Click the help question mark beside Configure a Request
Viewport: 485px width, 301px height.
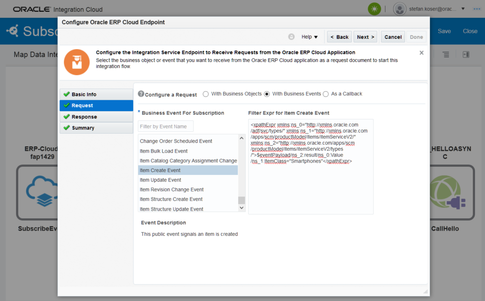pyautogui.click(x=141, y=94)
